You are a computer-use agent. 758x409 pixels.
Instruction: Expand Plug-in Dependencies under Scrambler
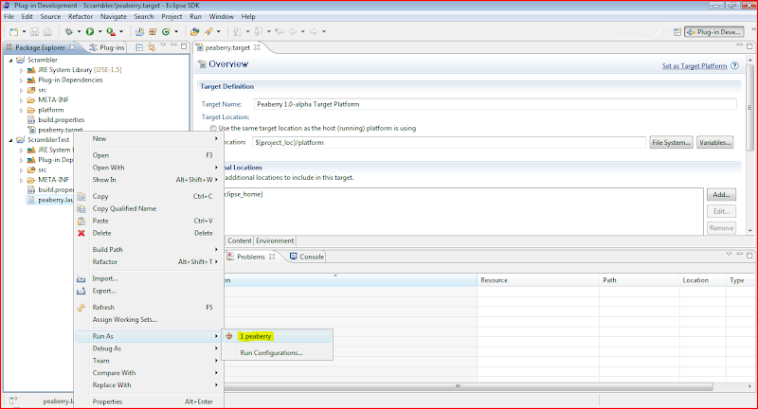click(21, 80)
